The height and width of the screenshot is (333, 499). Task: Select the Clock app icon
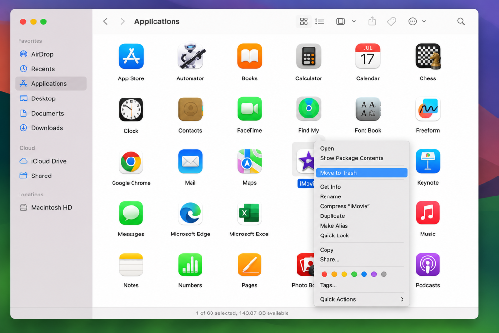[131, 110]
